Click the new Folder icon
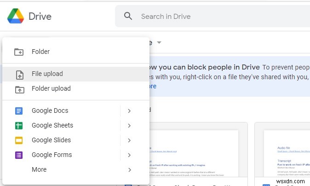 [19, 52]
